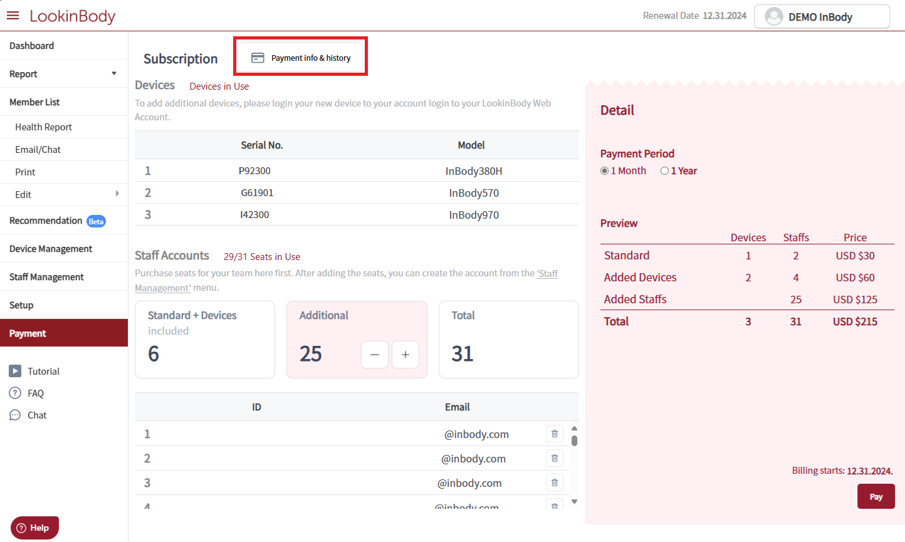The image size is (905, 542).
Task: Decrease additional seats with minus button
Action: click(375, 355)
